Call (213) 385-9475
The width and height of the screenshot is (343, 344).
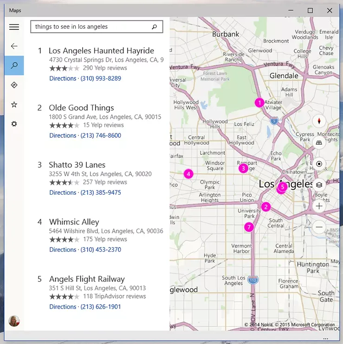(x=101, y=192)
